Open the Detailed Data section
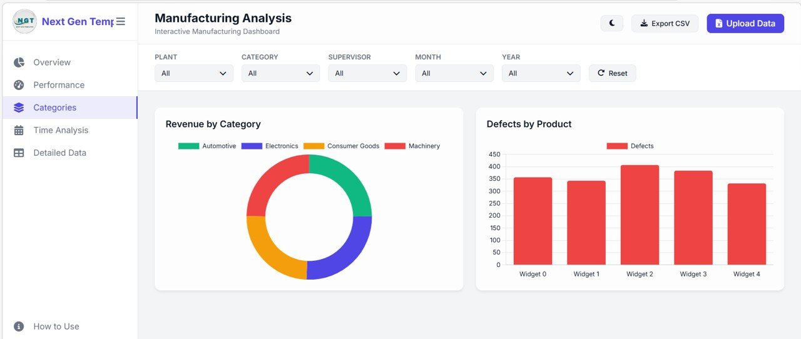The image size is (801, 339). (59, 153)
